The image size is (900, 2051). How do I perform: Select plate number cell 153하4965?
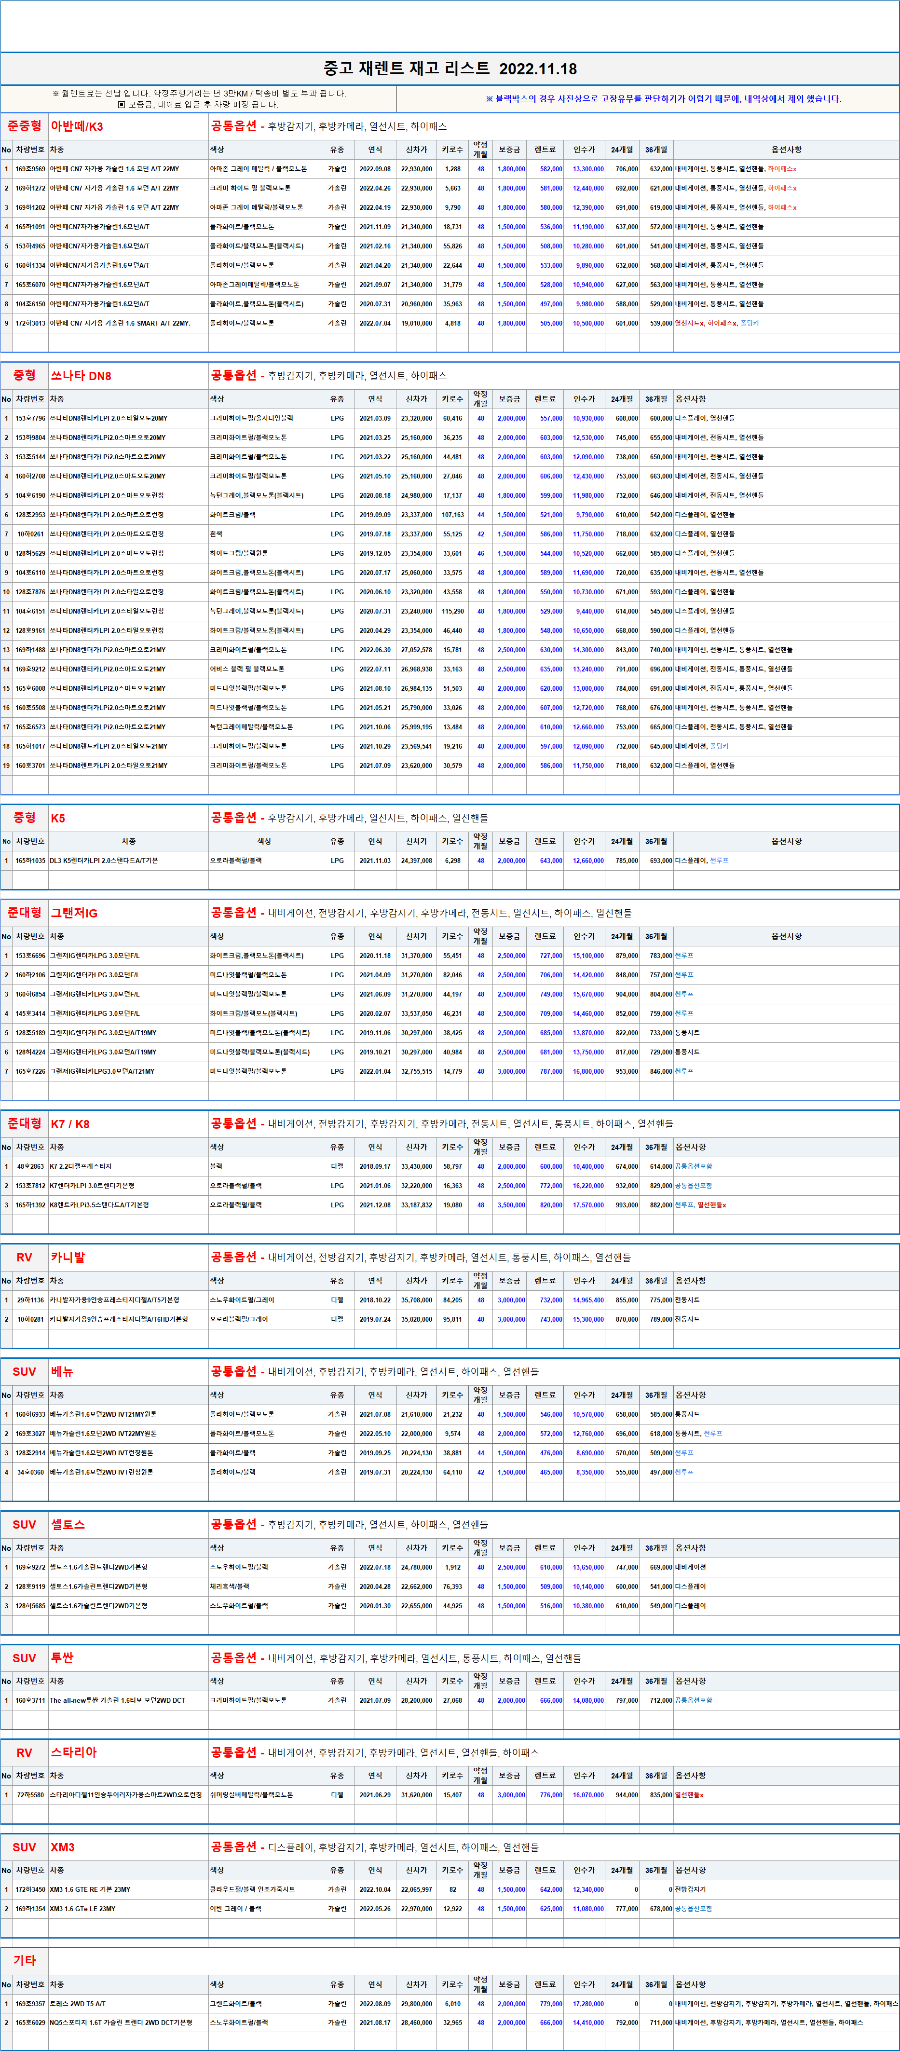pos(30,246)
